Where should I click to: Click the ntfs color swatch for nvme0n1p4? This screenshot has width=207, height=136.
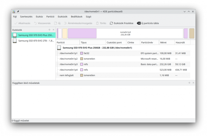click(x=82, y=70)
